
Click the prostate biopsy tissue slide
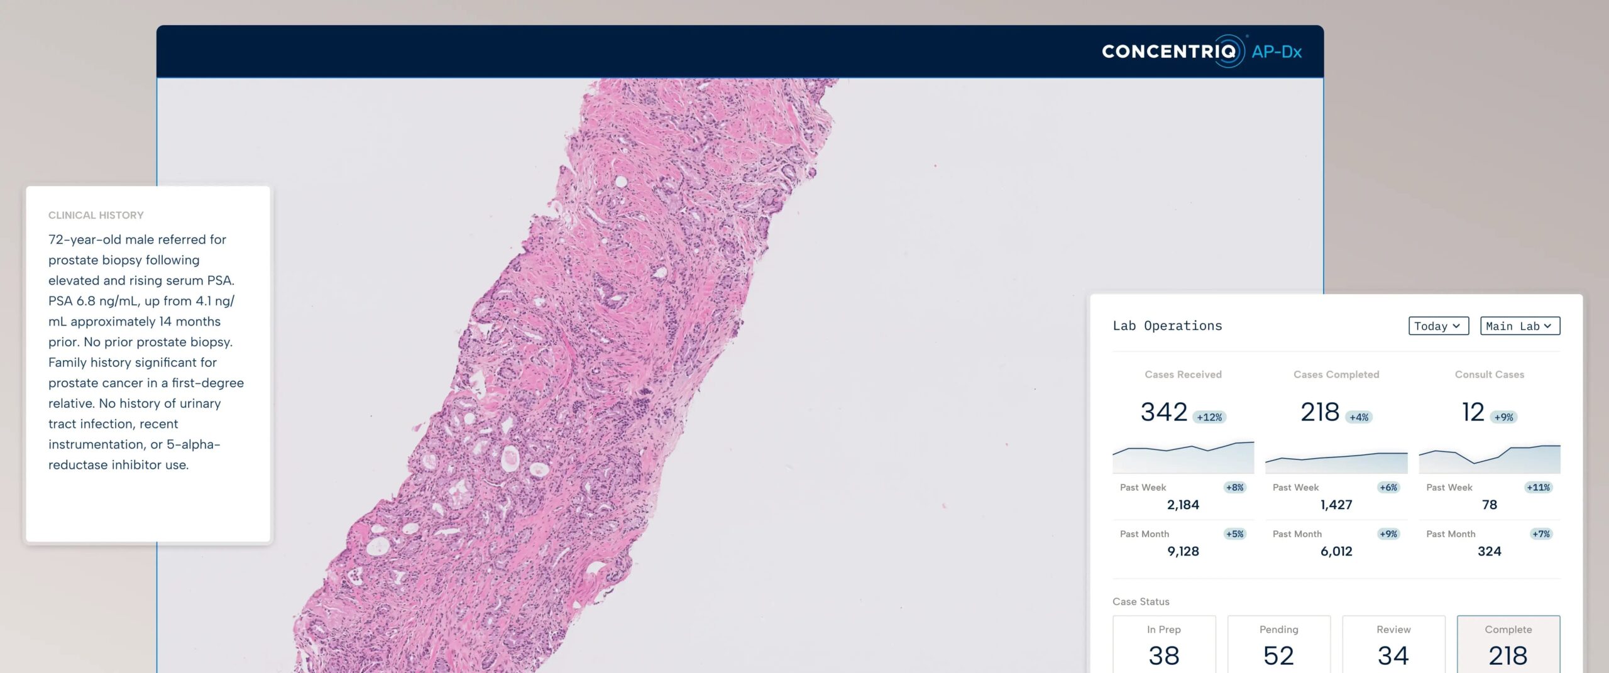tap(566, 377)
